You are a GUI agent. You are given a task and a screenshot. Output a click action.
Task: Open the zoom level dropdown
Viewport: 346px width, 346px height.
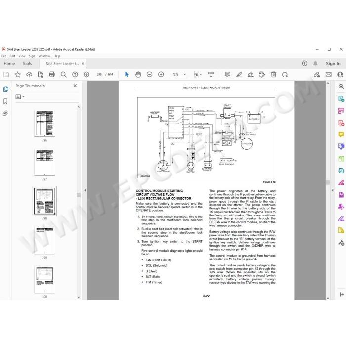pyautogui.click(x=185, y=74)
